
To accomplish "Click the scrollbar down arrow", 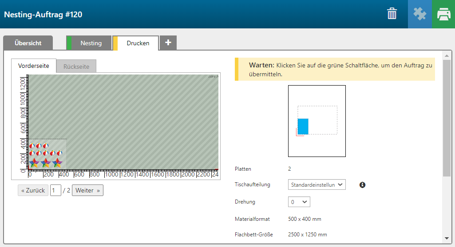I will (x=447, y=239).
